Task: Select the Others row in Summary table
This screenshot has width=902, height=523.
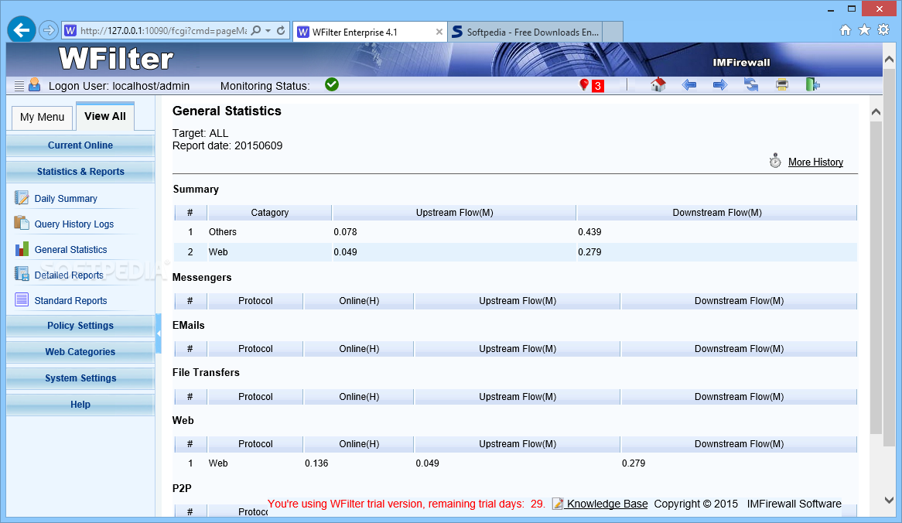Action: pos(515,232)
